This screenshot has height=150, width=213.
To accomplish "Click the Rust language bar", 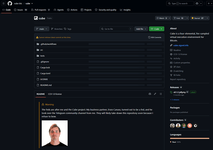I will point(190,138).
